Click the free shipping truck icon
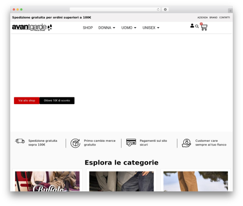 pos(20,141)
